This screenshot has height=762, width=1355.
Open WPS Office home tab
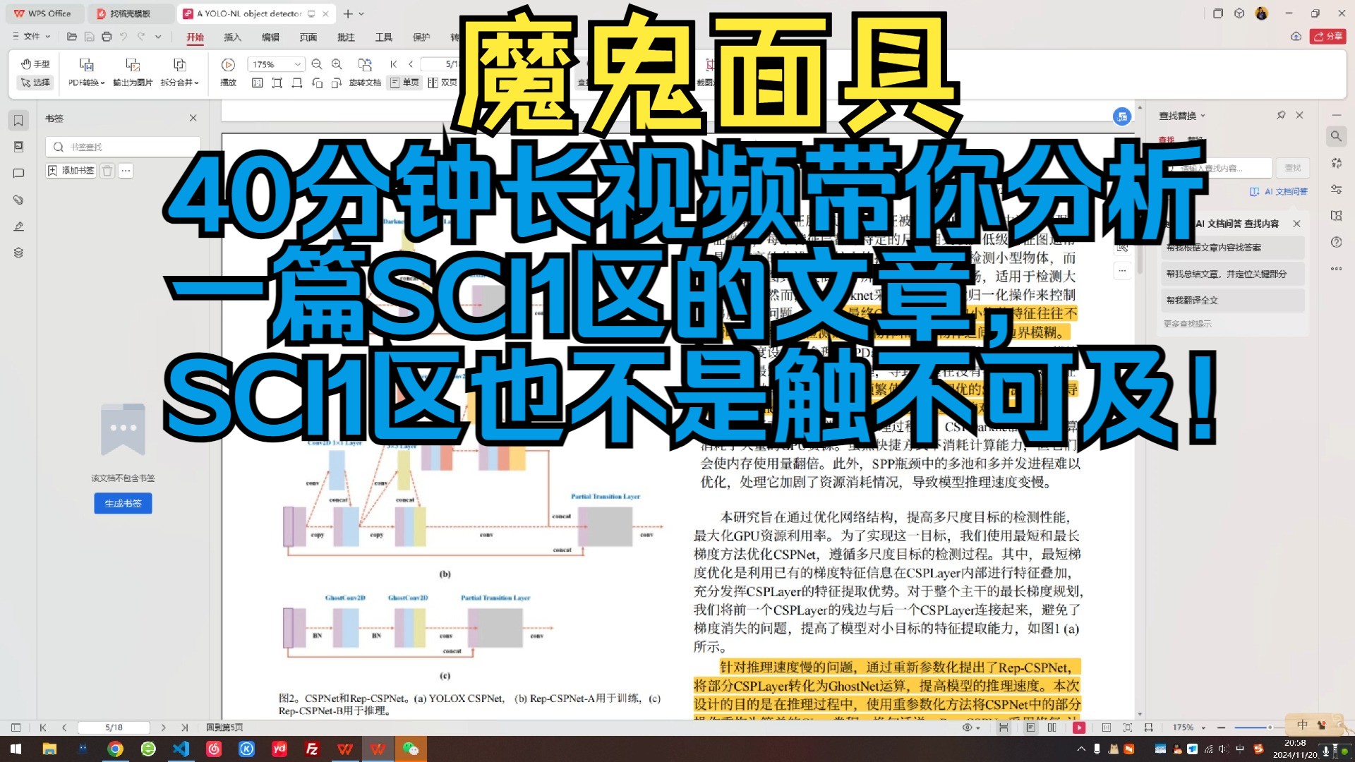click(44, 13)
